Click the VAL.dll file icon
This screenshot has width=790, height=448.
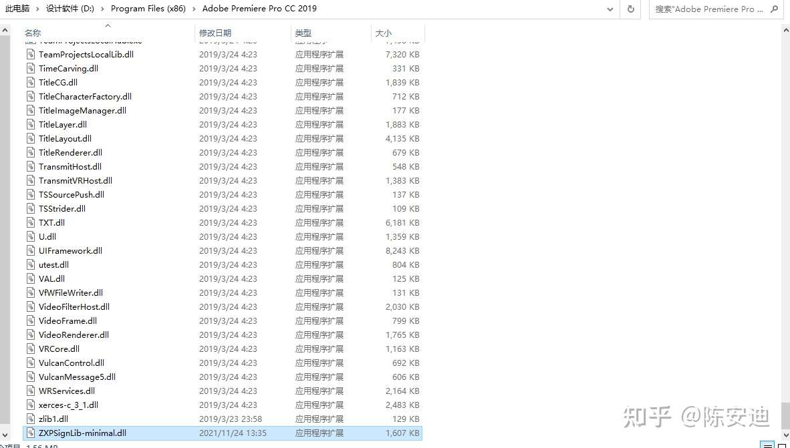pos(31,279)
